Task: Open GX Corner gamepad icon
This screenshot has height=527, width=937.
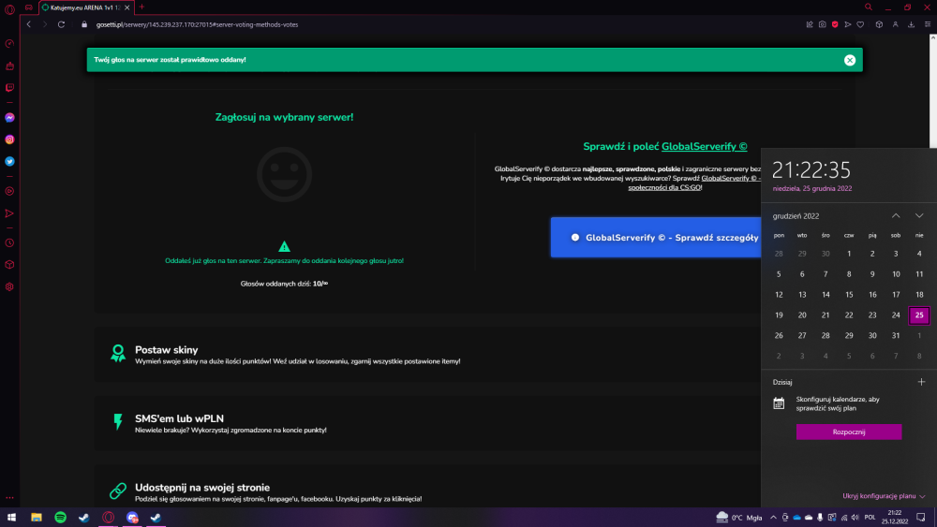Action: [x=29, y=7]
